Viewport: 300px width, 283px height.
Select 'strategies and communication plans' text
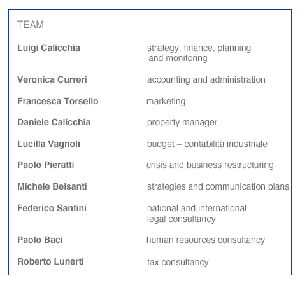coord(218,187)
